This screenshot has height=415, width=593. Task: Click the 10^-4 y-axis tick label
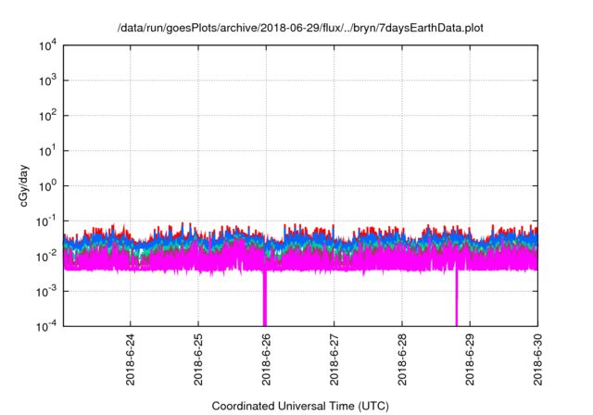tap(46, 326)
